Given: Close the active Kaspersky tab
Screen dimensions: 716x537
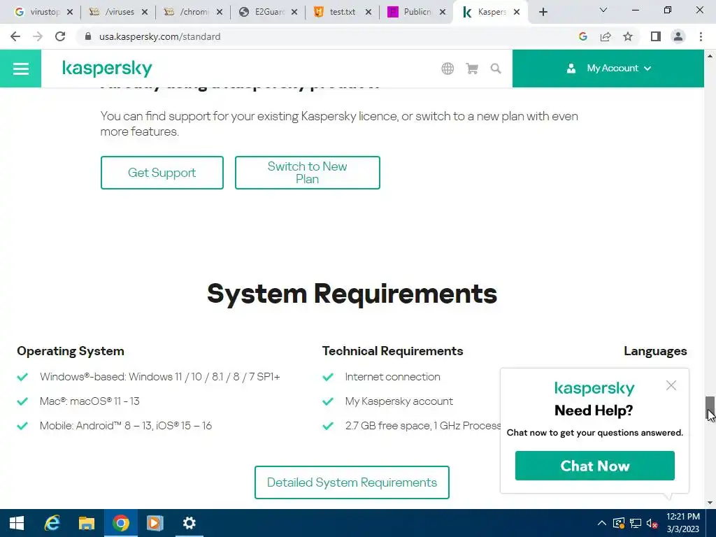Looking at the screenshot, I should pos(517,13).
